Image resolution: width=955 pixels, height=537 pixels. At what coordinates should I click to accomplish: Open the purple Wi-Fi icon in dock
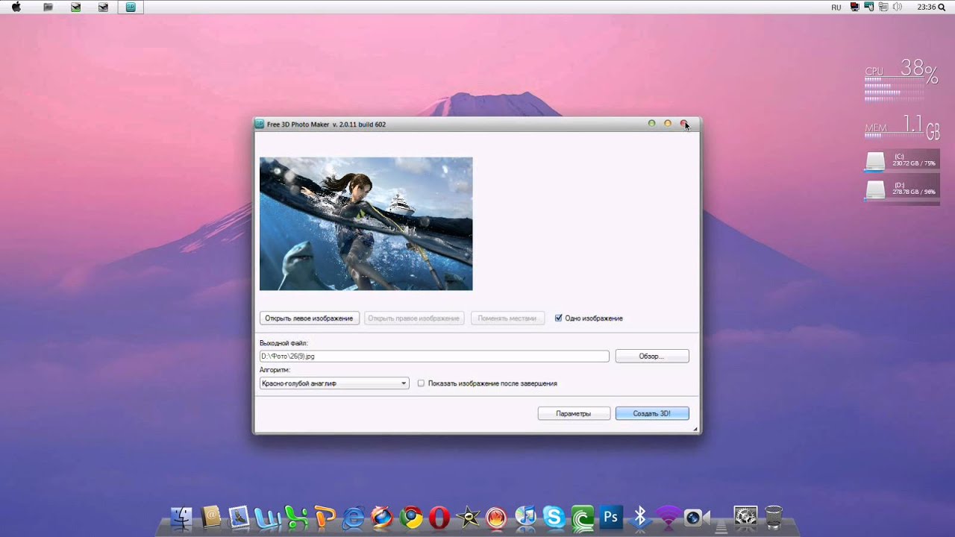click(668, 516)
